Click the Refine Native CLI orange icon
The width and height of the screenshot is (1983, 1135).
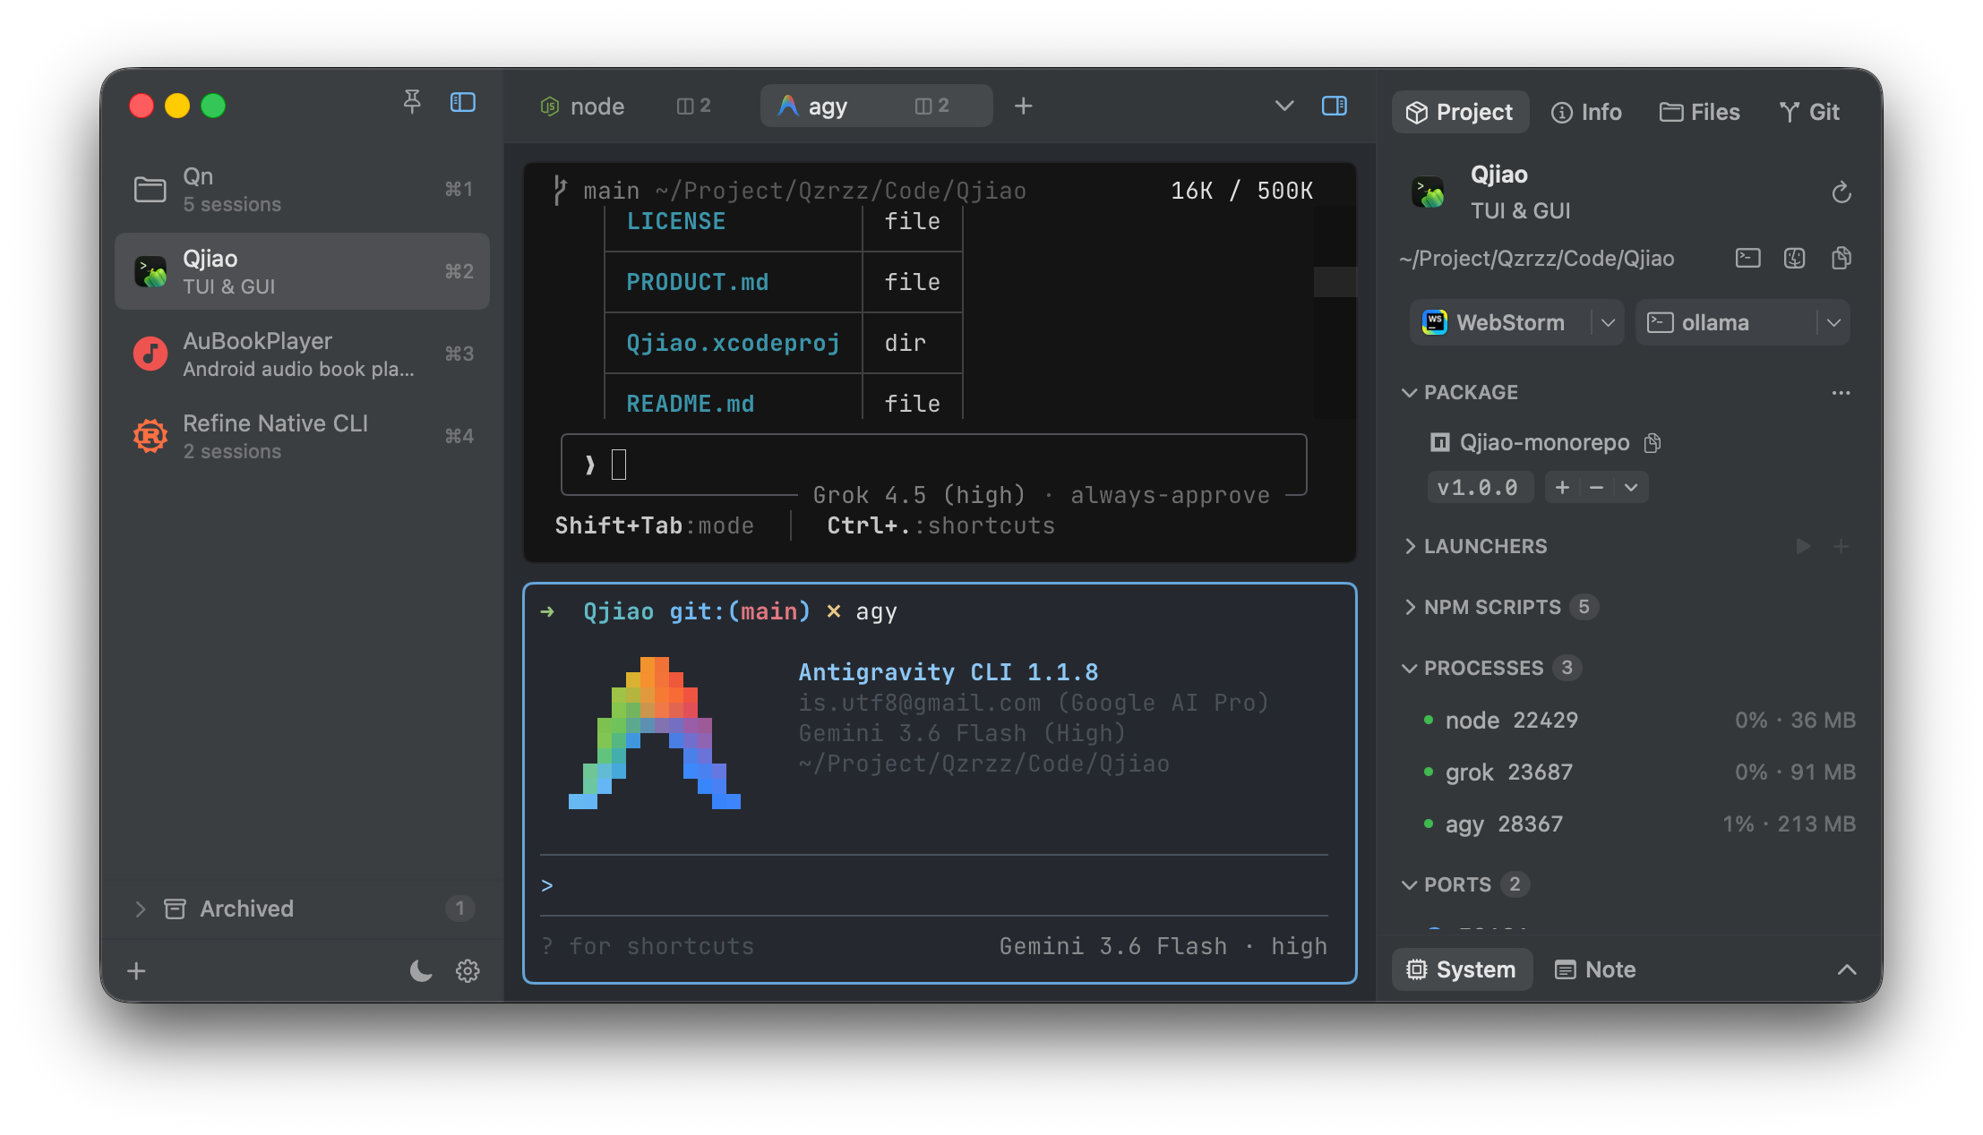click(150, 436)
